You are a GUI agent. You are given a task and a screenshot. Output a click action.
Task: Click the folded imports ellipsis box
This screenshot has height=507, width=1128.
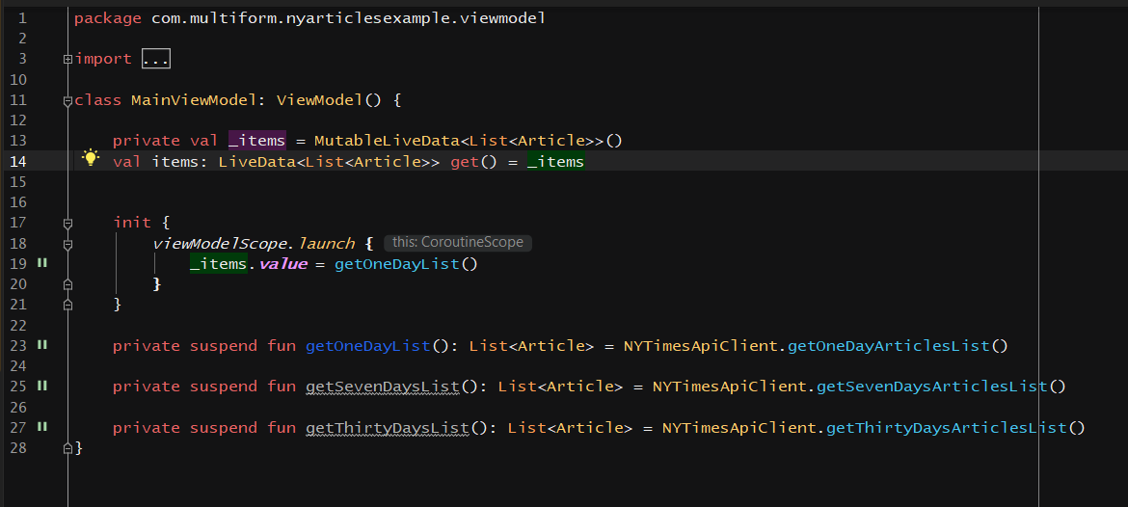[155, 59]
